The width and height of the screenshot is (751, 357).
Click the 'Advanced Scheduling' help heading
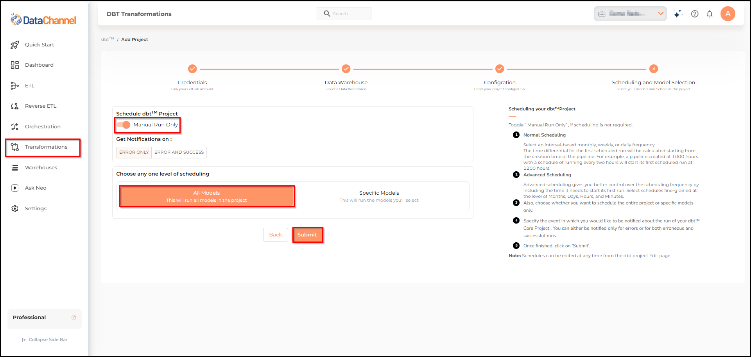tap(547, 175)
